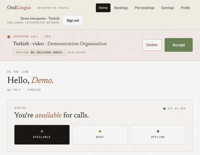
Task: Click the 'STATUS' section label
Action: tap(20, 108)
